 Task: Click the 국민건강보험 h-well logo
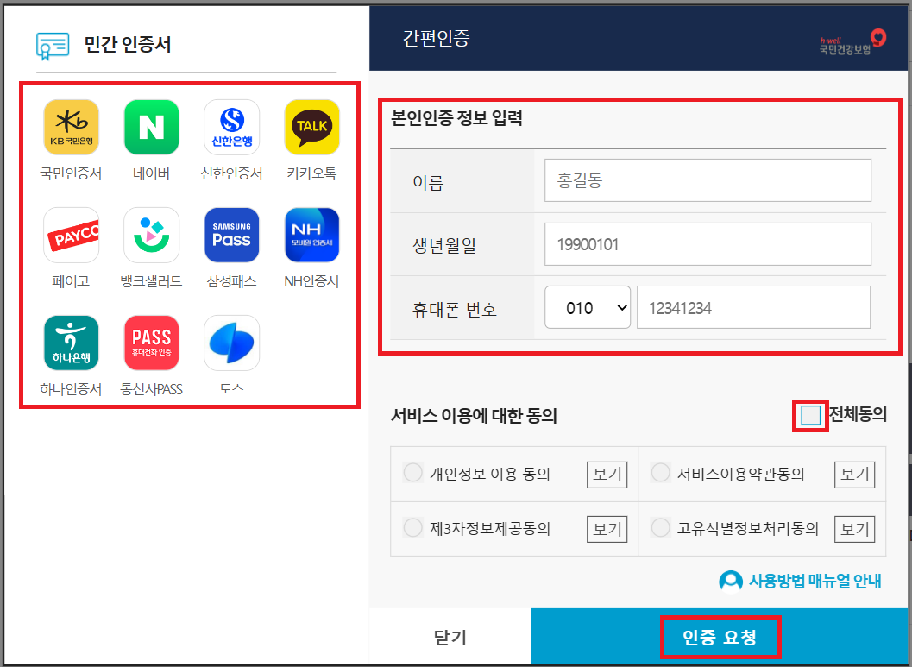pyautogui.click(x=852, y=42)
